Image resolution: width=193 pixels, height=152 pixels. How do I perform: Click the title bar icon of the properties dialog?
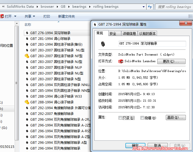(95, 24)
